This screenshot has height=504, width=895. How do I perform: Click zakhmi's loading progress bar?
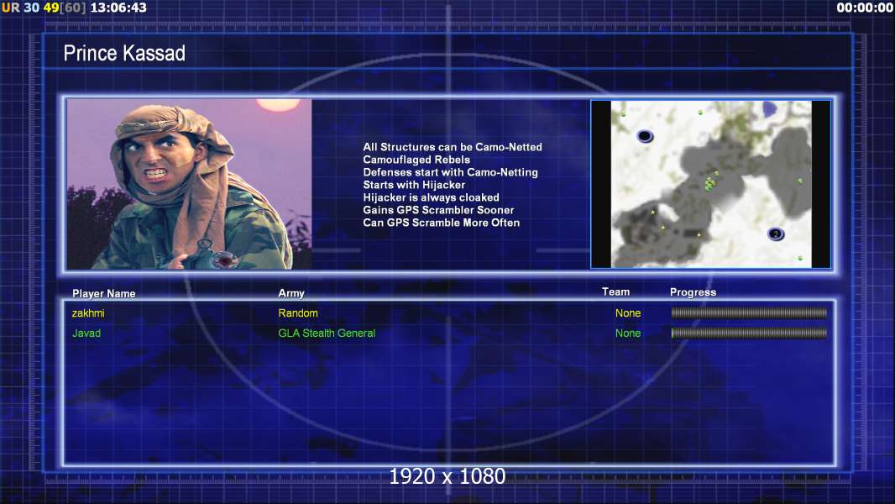tap(749, 312)
